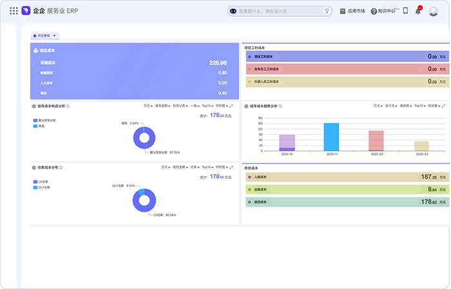Click the blue 2024-11 bar in chart
This screenshot has height=289, width=451.
[331, 137]
